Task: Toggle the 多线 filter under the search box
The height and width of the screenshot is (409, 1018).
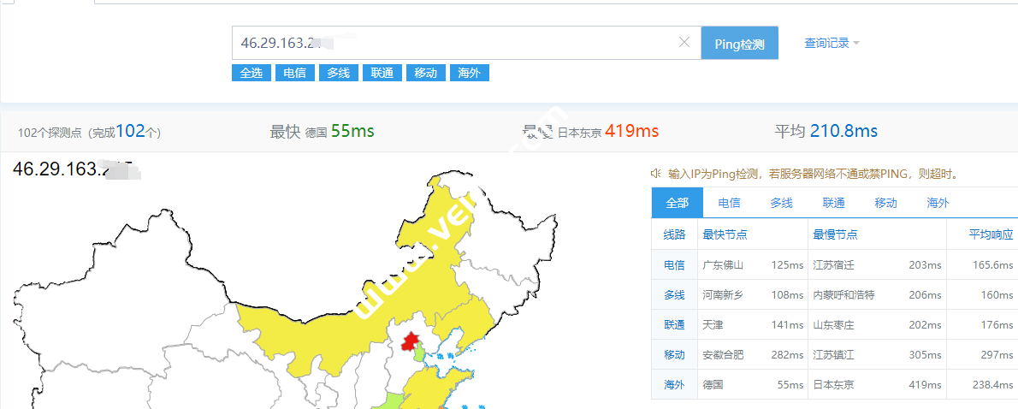Action: (338, 73)
